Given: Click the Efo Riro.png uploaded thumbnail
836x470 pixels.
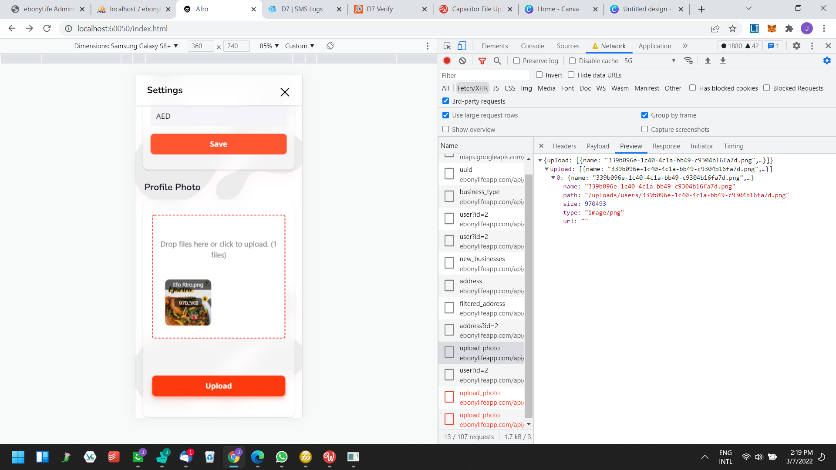Looking at the screenshot, I should tap(188, 302).
